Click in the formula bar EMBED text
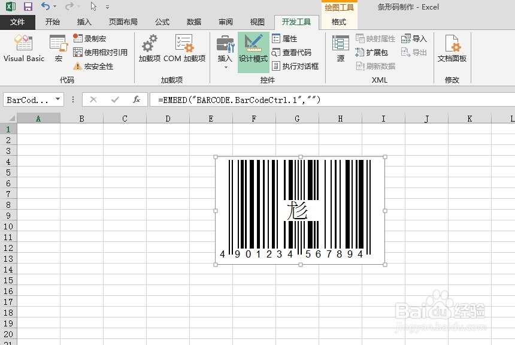 tap(239, 100)
